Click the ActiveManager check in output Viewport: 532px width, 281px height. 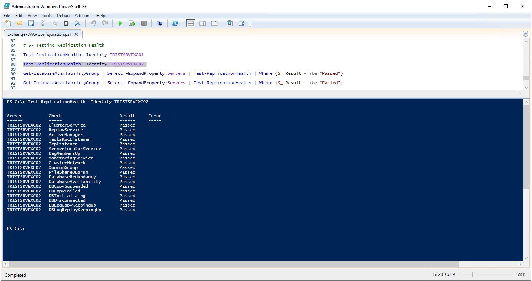tap(66, 135)
